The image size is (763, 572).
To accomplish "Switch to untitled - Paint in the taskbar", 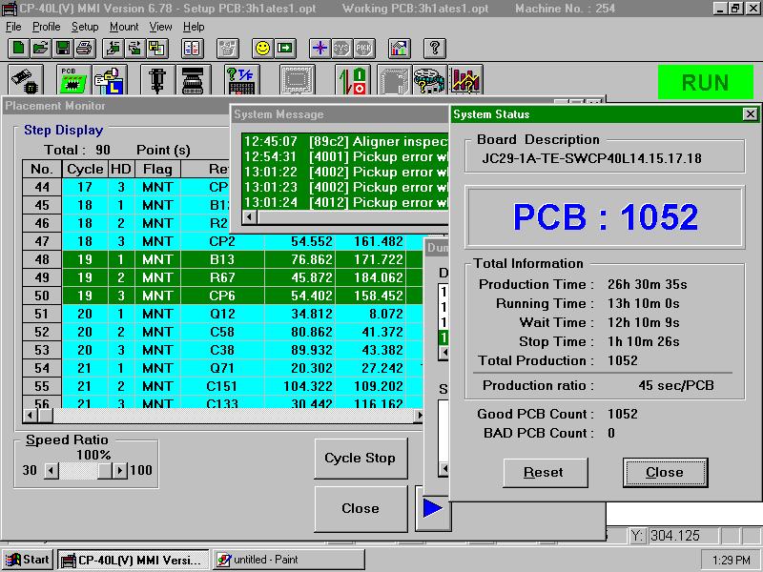I will tap(289, 560).
